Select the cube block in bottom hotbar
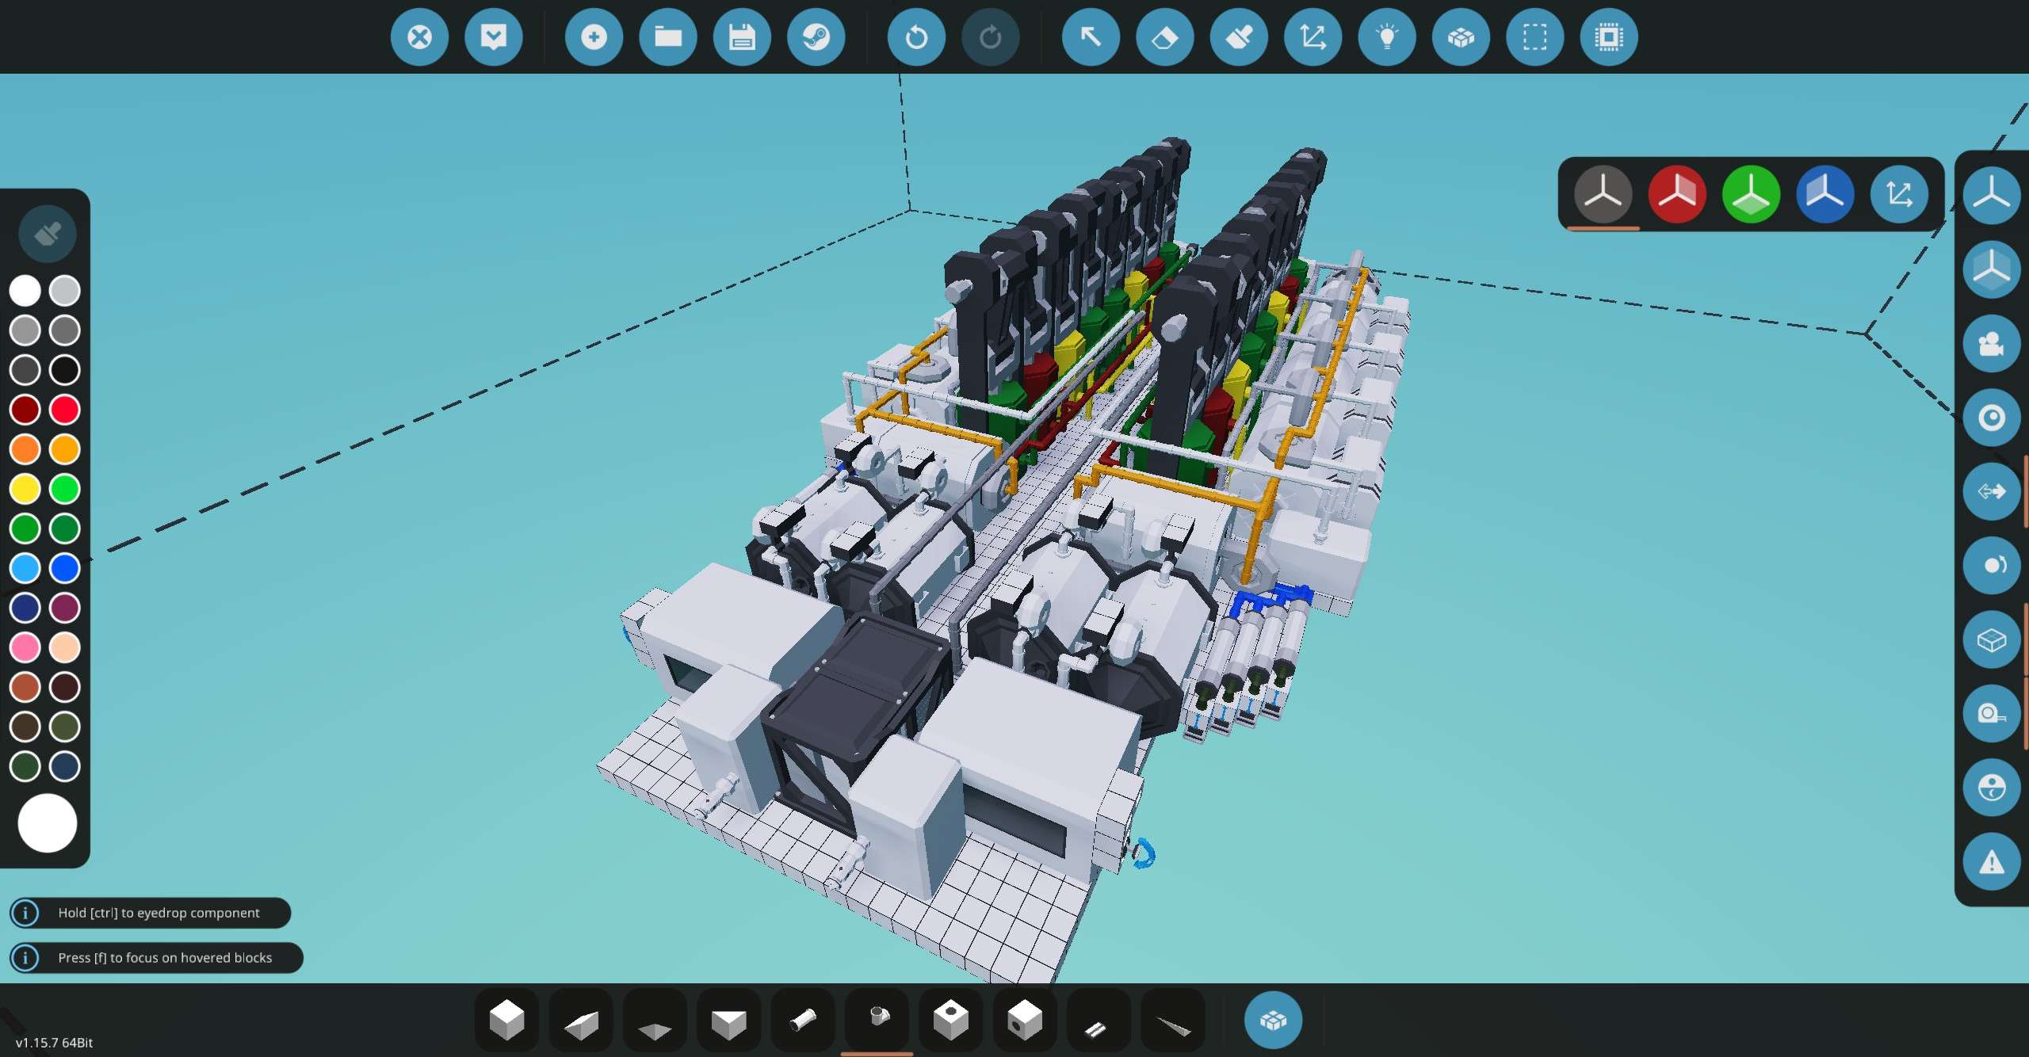The width and height of the screenshot is (2029, 1057). [x=506, y=1020]
